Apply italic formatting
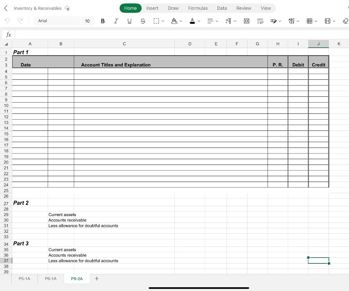The height and width of the screenshot is (291, 349). [x=116, y=21]
